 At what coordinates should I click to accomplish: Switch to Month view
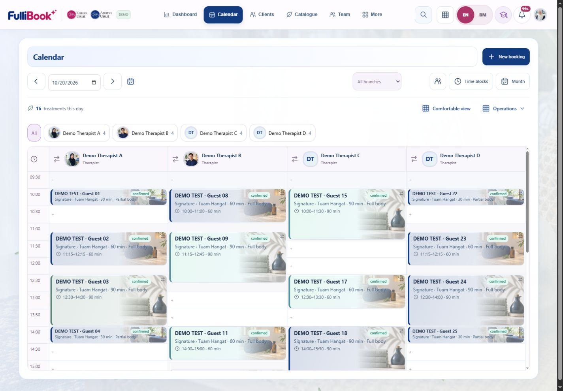(x=513, y=81)
